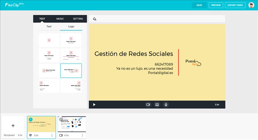Click EXPORT VIDEO button

(235, 5)
